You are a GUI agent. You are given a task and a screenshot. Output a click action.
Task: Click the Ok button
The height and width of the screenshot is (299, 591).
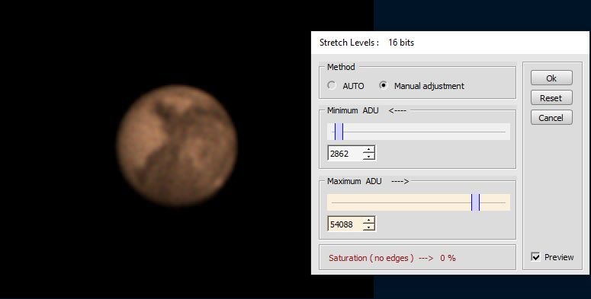point(551,78)
